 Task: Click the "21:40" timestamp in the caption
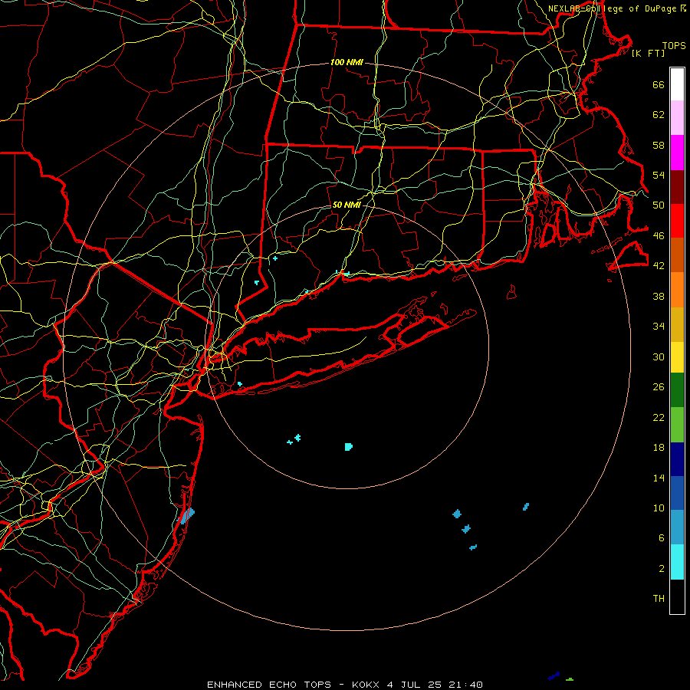pos(465,685)
